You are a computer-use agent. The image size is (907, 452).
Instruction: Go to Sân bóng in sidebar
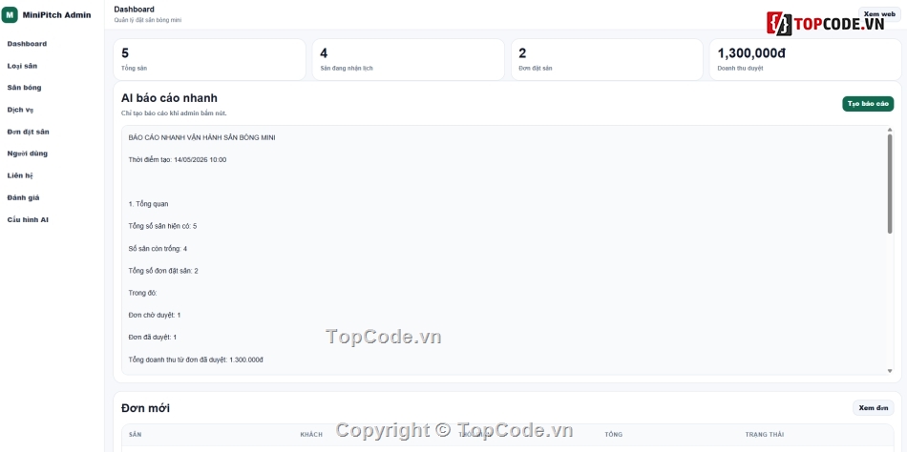coord(24,88)
